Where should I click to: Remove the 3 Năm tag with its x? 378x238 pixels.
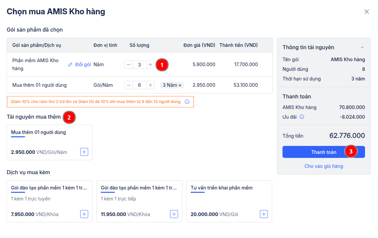click(180, 85)
